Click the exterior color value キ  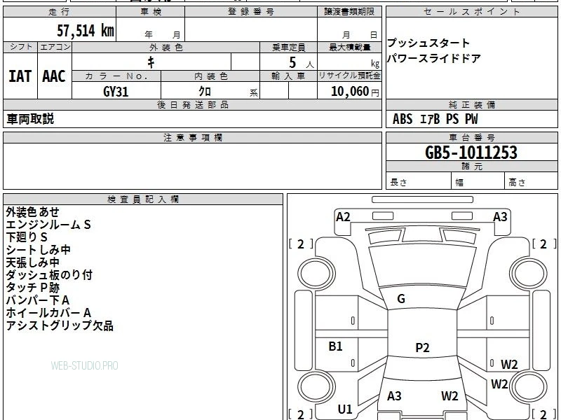151,62
